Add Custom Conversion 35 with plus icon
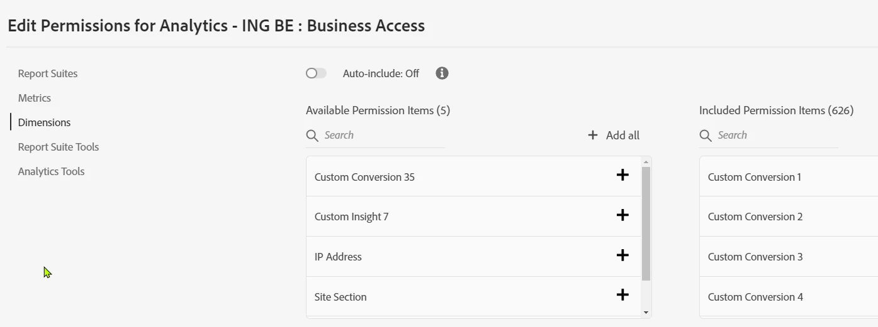The height and width of the screenshot is (327, 878). (x=622, y=175)
